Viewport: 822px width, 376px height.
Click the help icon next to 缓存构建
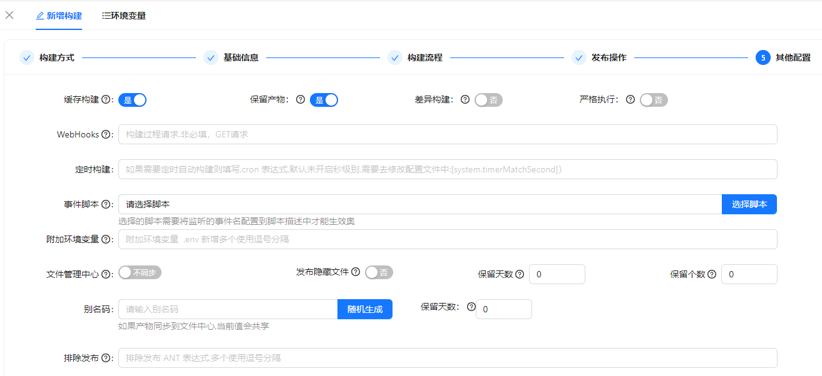(106, 99)
